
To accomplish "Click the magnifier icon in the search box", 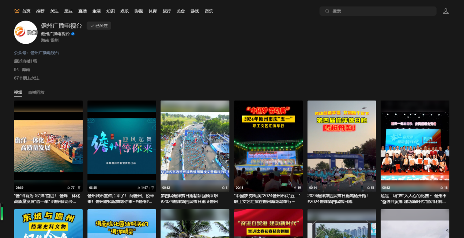I will coord(327,11).
